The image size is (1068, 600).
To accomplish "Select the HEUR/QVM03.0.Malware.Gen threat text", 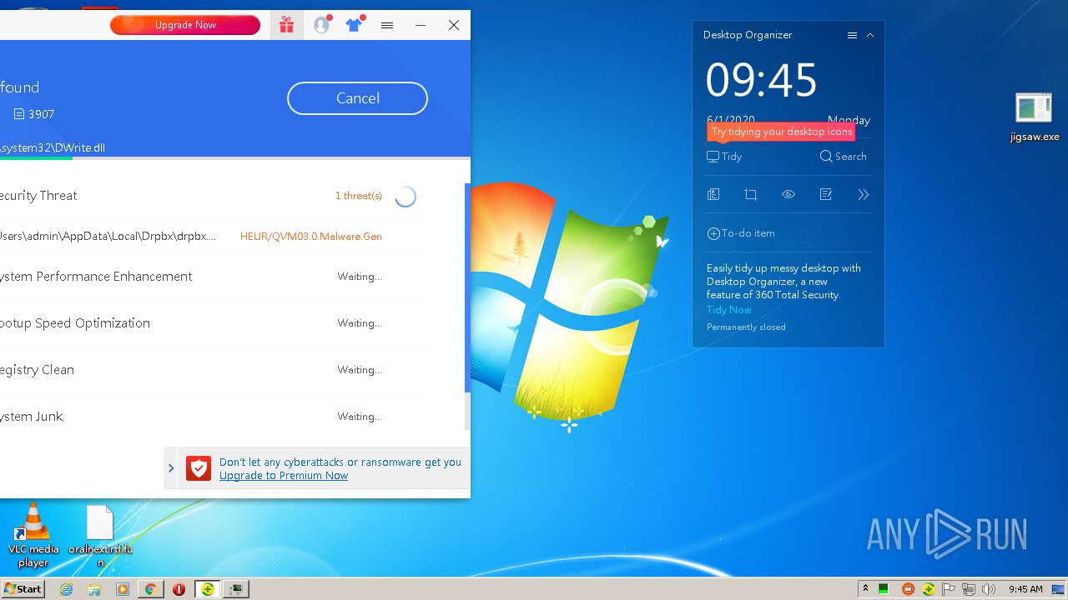I will 311,236.
